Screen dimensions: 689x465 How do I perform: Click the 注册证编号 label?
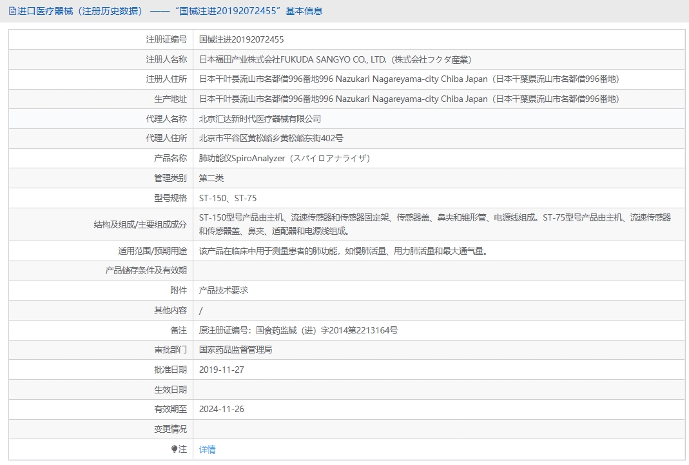[x=166, y=39]
